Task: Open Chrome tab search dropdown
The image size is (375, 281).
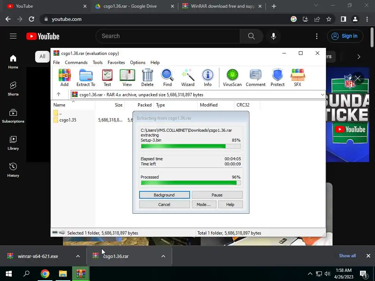Action: pos(316,5)
